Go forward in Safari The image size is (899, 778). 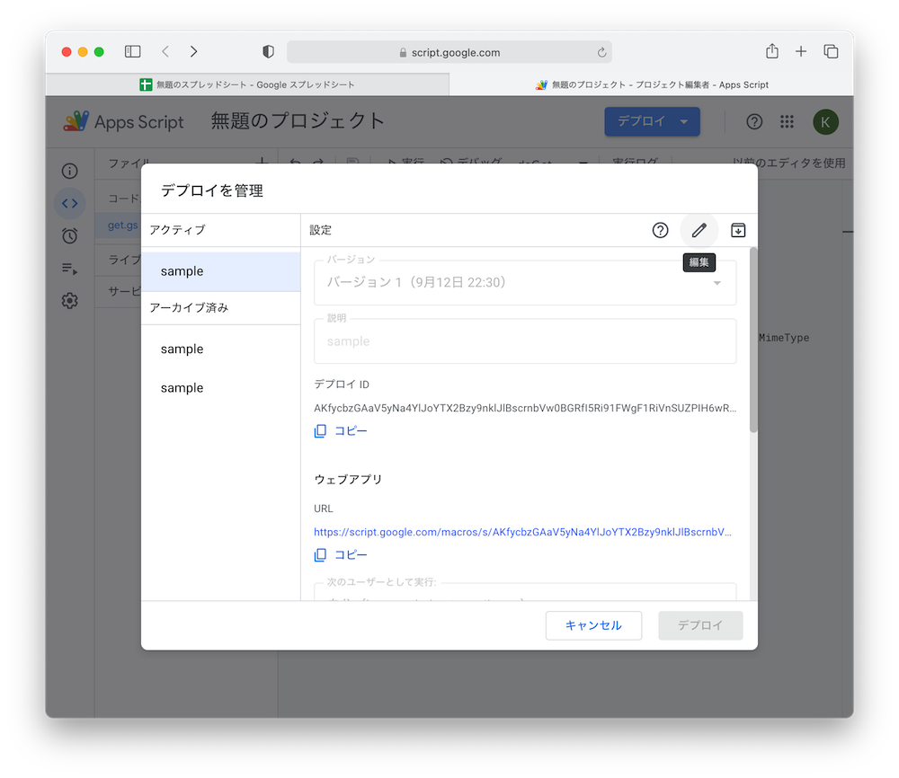[x=194, y=51]
